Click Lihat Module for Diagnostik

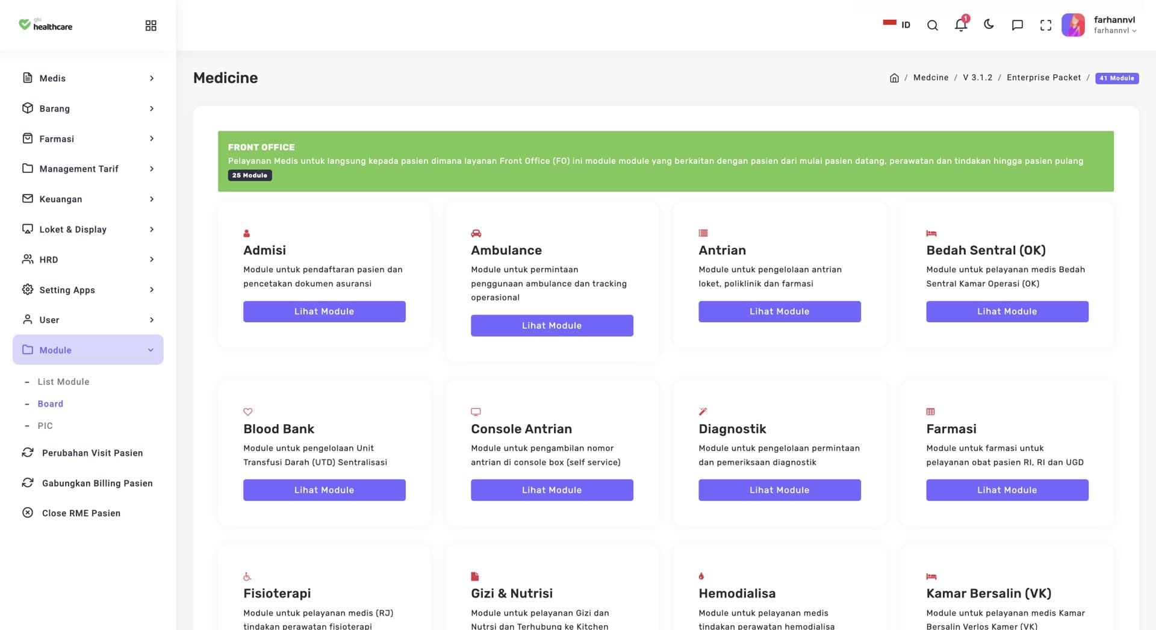pos(779,490)
